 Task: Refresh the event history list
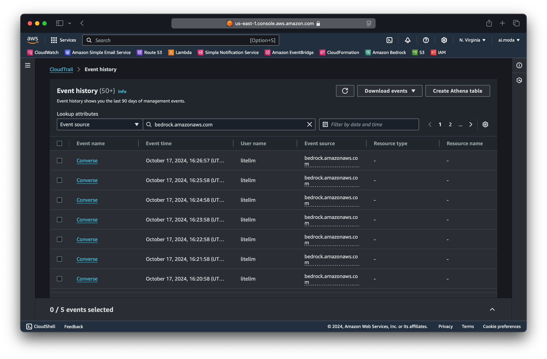coord(345,91)
